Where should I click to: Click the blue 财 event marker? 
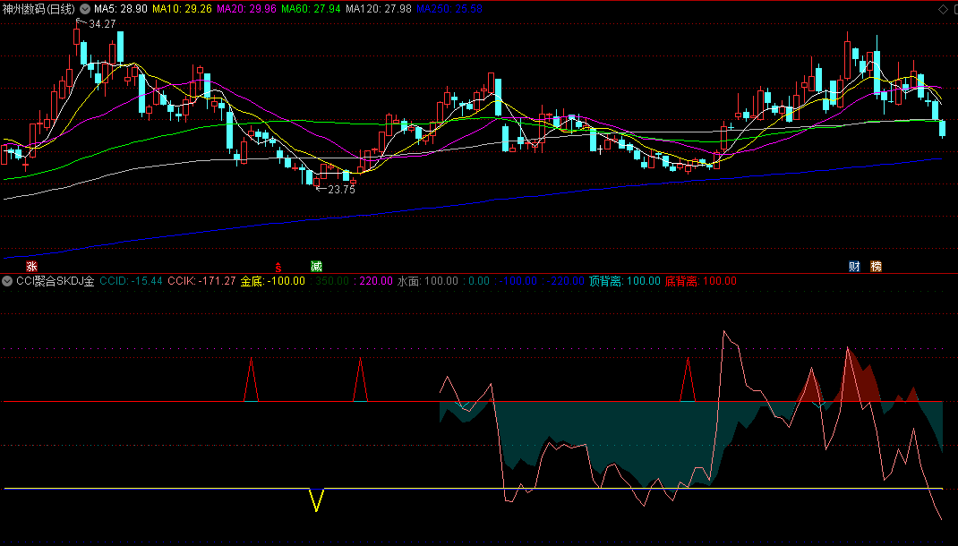(x=854, y=266)
